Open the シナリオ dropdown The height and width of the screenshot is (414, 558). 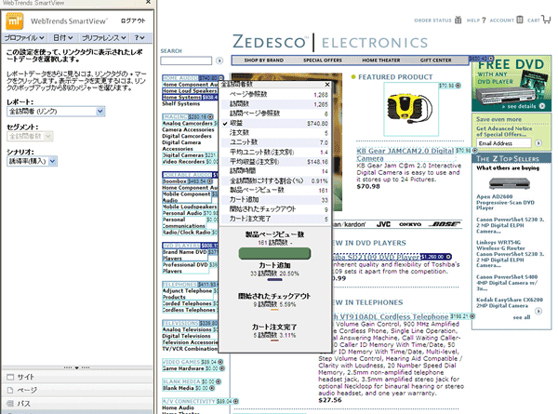(32, 161)
